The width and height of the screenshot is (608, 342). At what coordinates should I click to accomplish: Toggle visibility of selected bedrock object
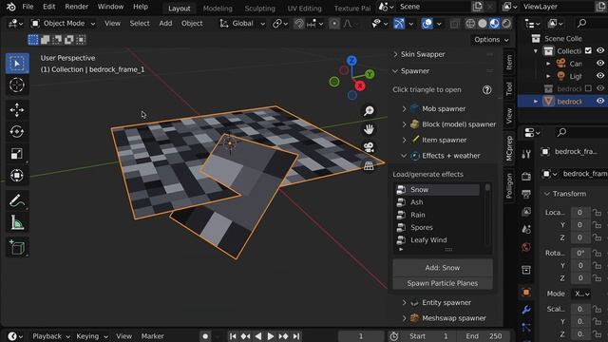coord(600,102)
